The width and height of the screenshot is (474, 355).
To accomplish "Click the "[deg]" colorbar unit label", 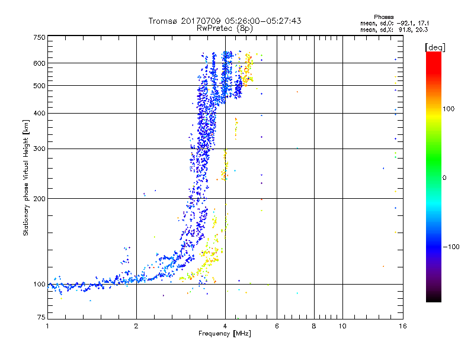I will pos(435,47).
